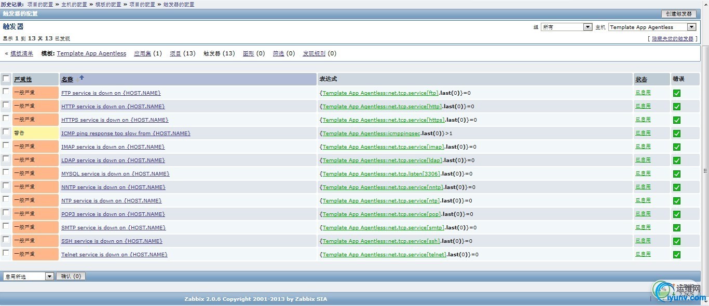Viewport: 709px width, 306px height.
Task: Open trigger MYSQL service is down on {HOST.NAME}
Action: [x=115, y=174]
